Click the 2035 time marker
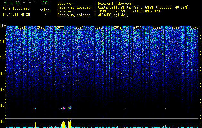This screenshot has width=202, height=128. (x=99, y=28)
